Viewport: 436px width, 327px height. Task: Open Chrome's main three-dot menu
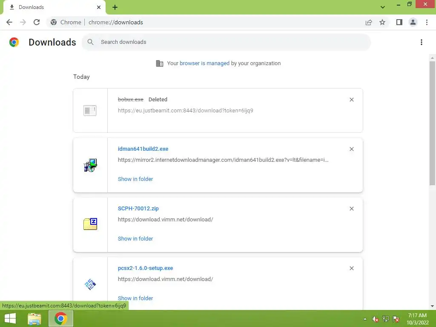[427, 22]
